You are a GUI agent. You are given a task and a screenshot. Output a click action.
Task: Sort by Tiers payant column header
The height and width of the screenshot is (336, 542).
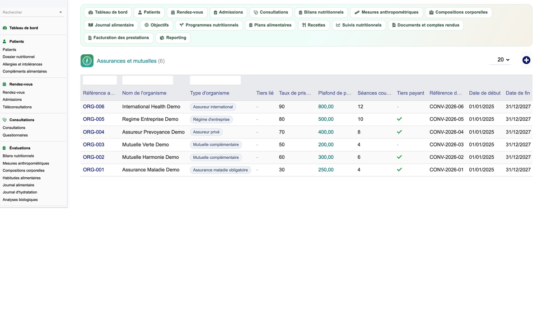tap(411, 93)
